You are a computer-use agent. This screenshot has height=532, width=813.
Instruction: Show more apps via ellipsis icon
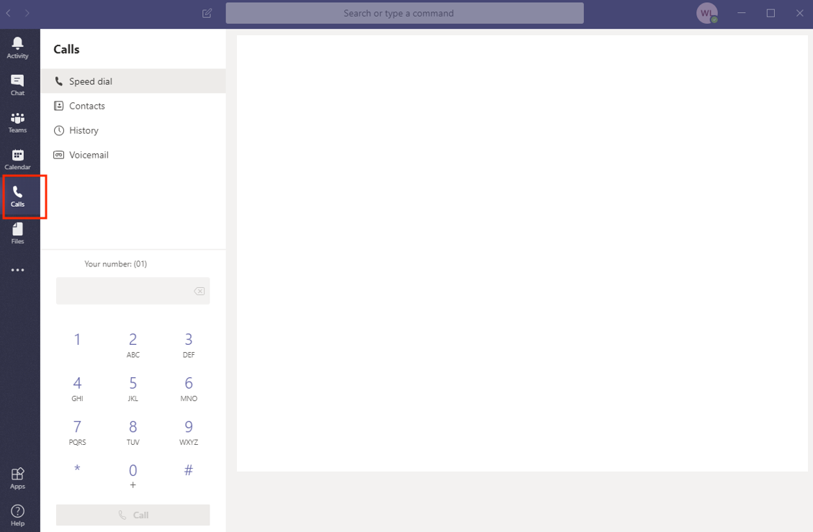click(x=17, y=270)
